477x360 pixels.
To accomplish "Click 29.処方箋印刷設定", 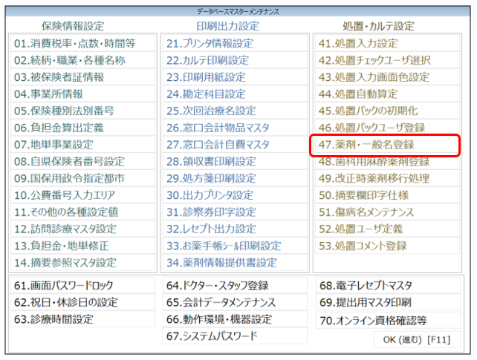I will point(211,178).
